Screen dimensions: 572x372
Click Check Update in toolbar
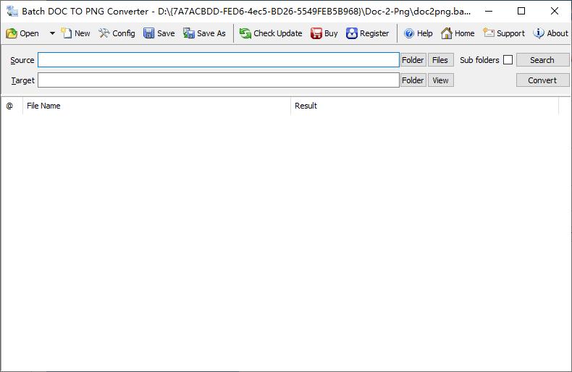tap(271, 33)
